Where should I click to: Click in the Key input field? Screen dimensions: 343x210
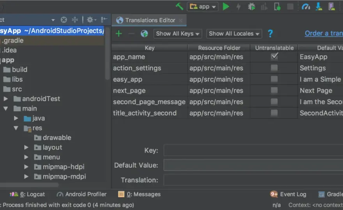pos(253,150)
